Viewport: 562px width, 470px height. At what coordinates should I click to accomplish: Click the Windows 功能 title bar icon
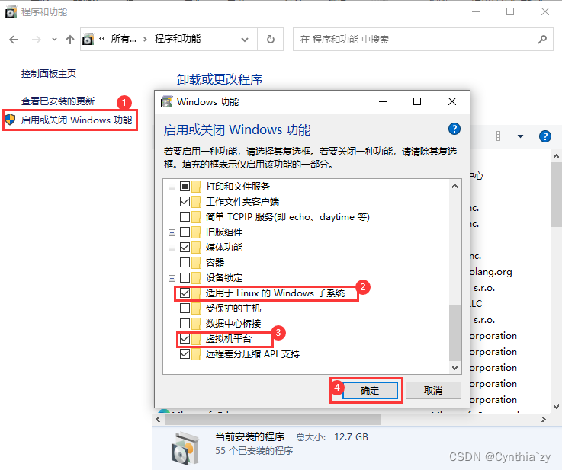(x=166, y=101)
